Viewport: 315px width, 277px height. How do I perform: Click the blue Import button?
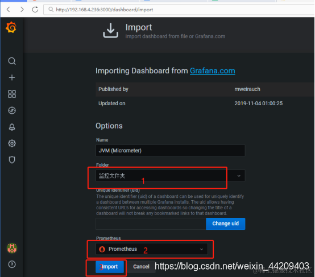pos(110,267)
